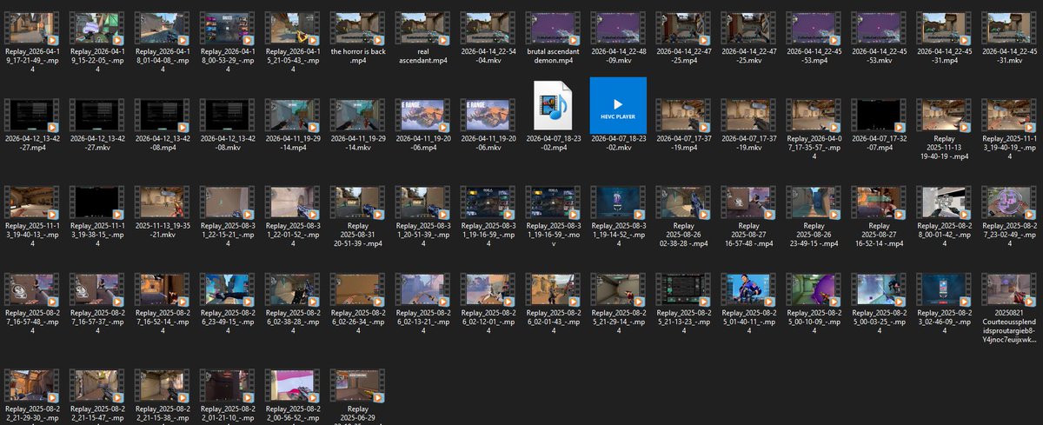Select black thumbnail of 2026-04-07_17-32-07.mp4
Screen dimensions: 1043x425
[879, 116]
